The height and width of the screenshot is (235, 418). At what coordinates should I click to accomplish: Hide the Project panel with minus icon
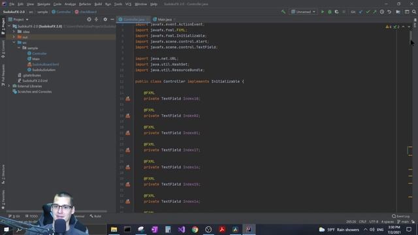[112, 20]
